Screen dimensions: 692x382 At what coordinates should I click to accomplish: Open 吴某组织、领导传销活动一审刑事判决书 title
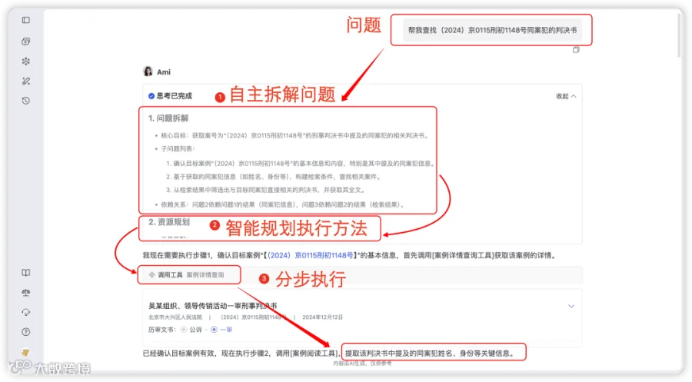213,306
